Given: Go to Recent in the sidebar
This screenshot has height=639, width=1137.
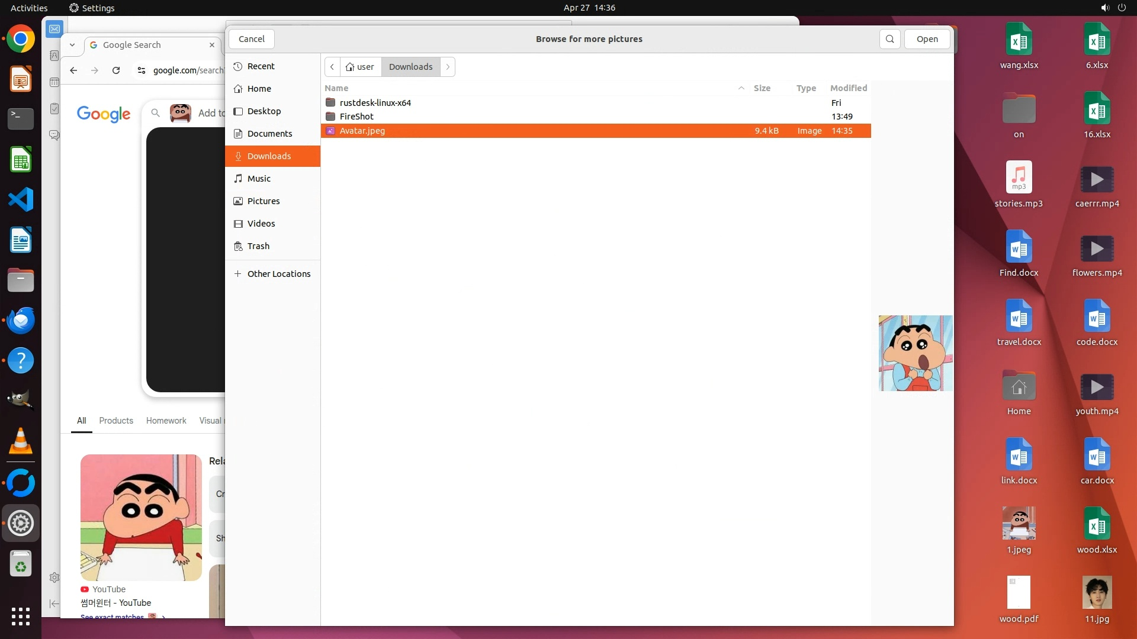Looking at the screenshot, I should click(261, 66).
